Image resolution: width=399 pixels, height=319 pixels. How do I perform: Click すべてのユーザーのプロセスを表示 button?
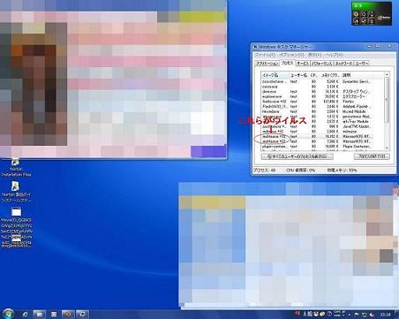(297, 156)
